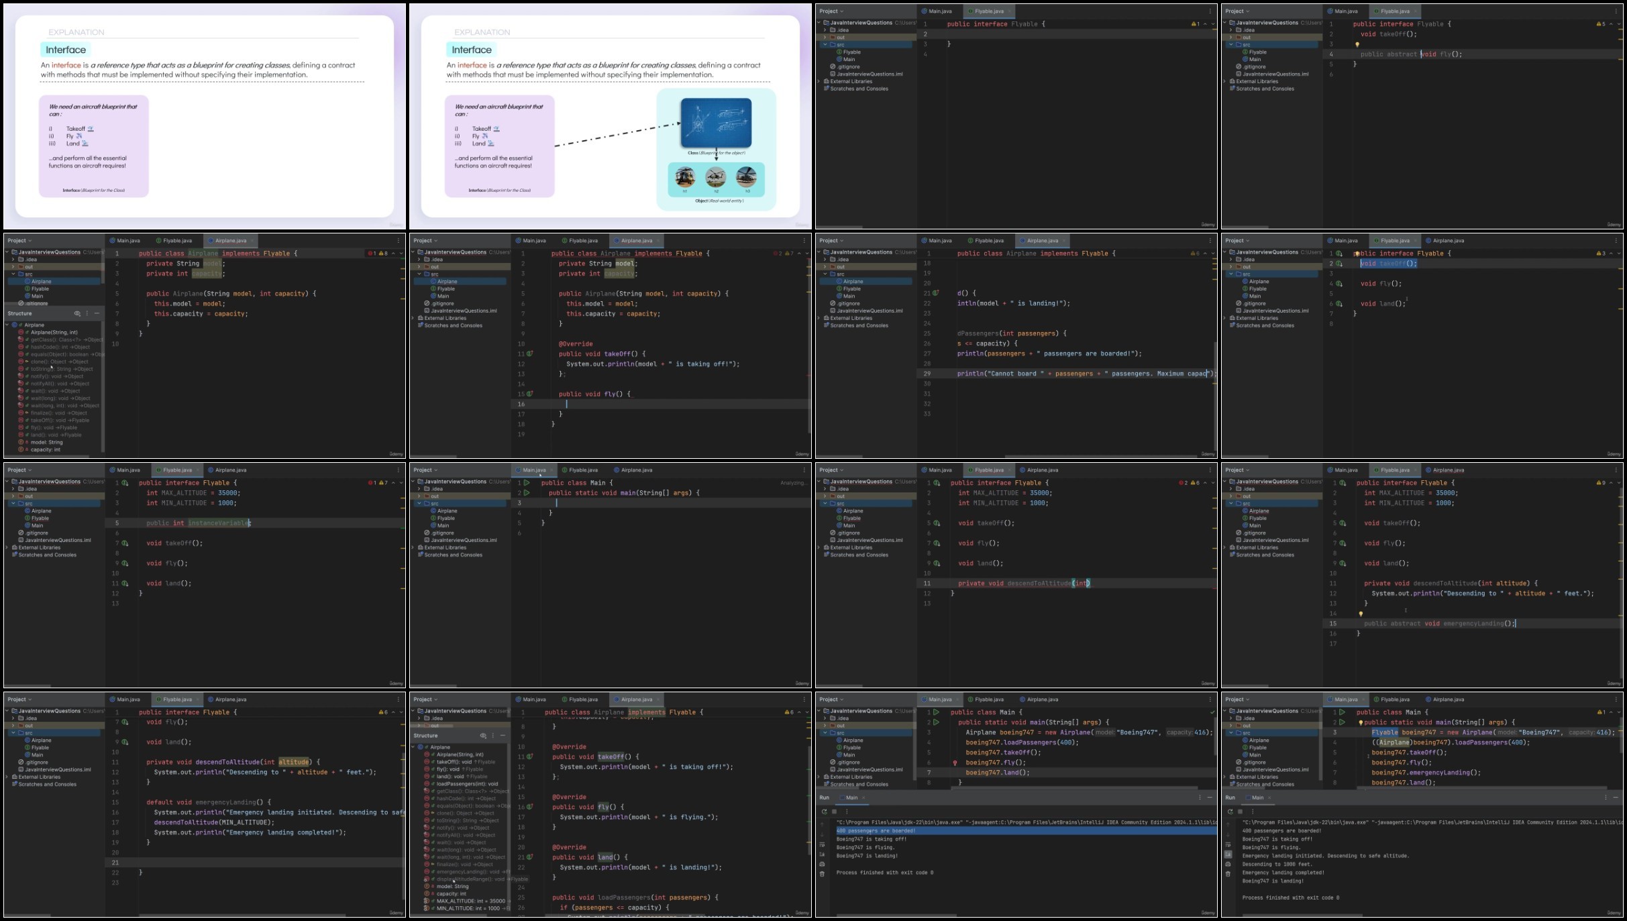Yellow lightbulb above 'public abstract void fly();'
The image size is (1627, 921).
click(x=1357, y=45)
